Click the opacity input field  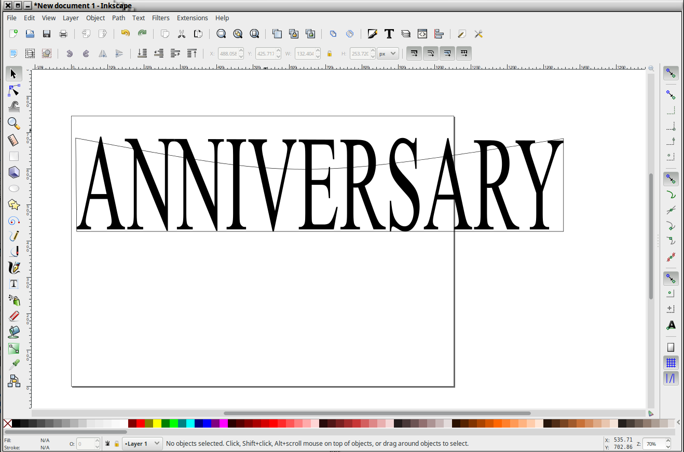click(86, 444)
